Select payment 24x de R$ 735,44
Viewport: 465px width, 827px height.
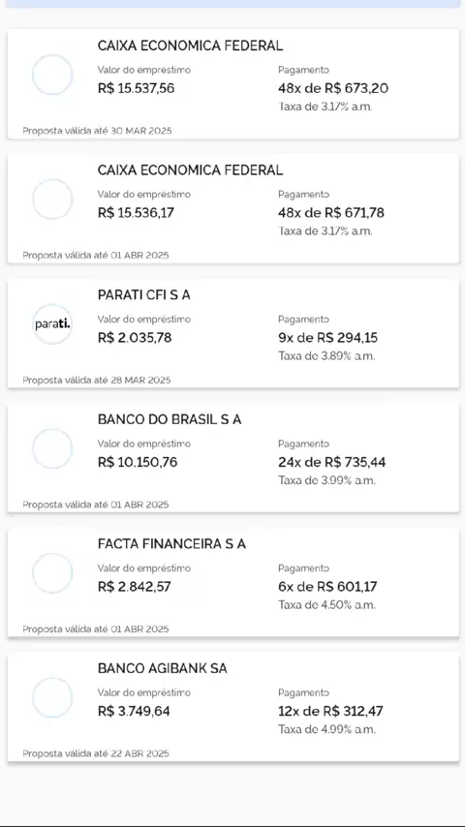click(x=332, y=463)
